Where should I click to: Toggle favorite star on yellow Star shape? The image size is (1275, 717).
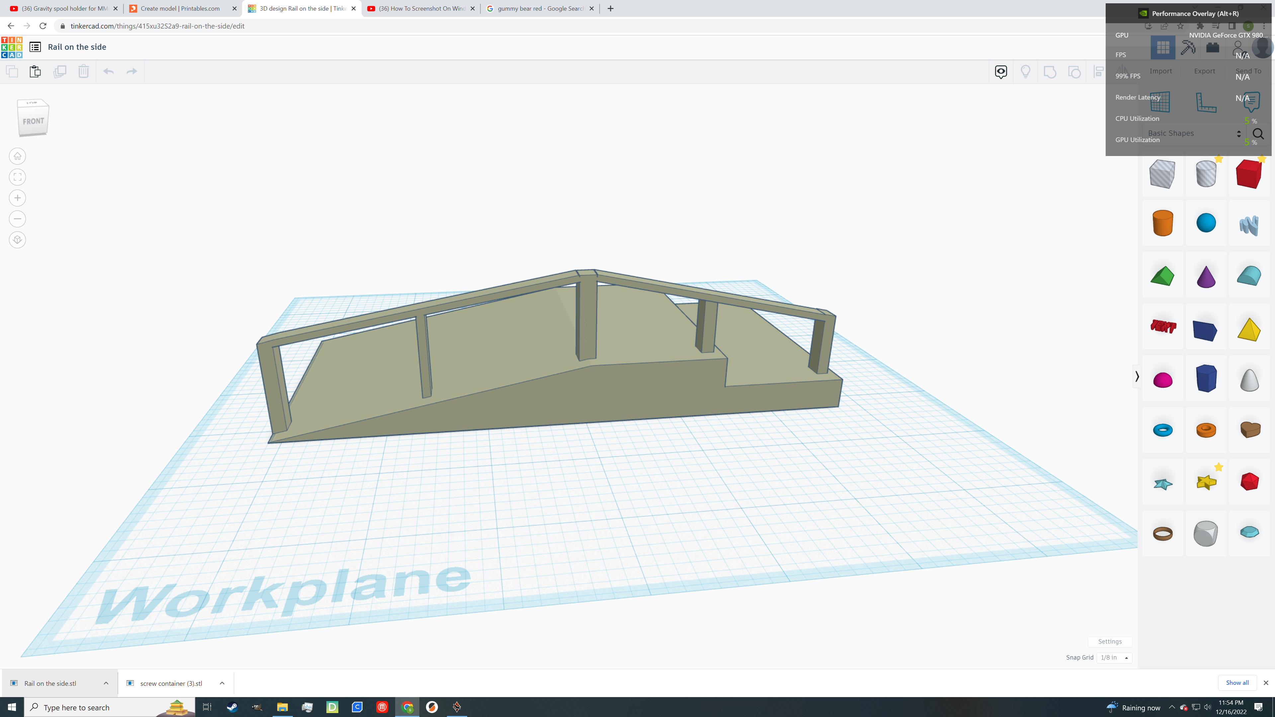(x=1219, y=467)
